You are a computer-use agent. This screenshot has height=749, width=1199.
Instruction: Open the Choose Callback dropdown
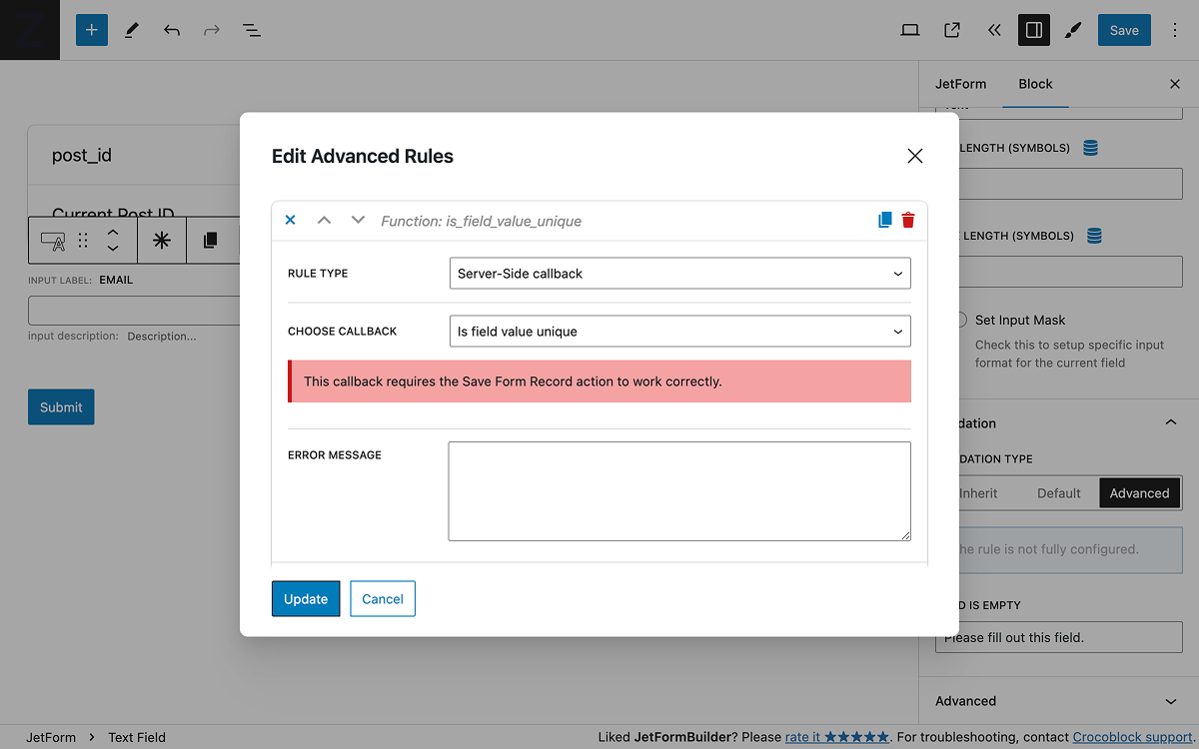click(679, 331)
